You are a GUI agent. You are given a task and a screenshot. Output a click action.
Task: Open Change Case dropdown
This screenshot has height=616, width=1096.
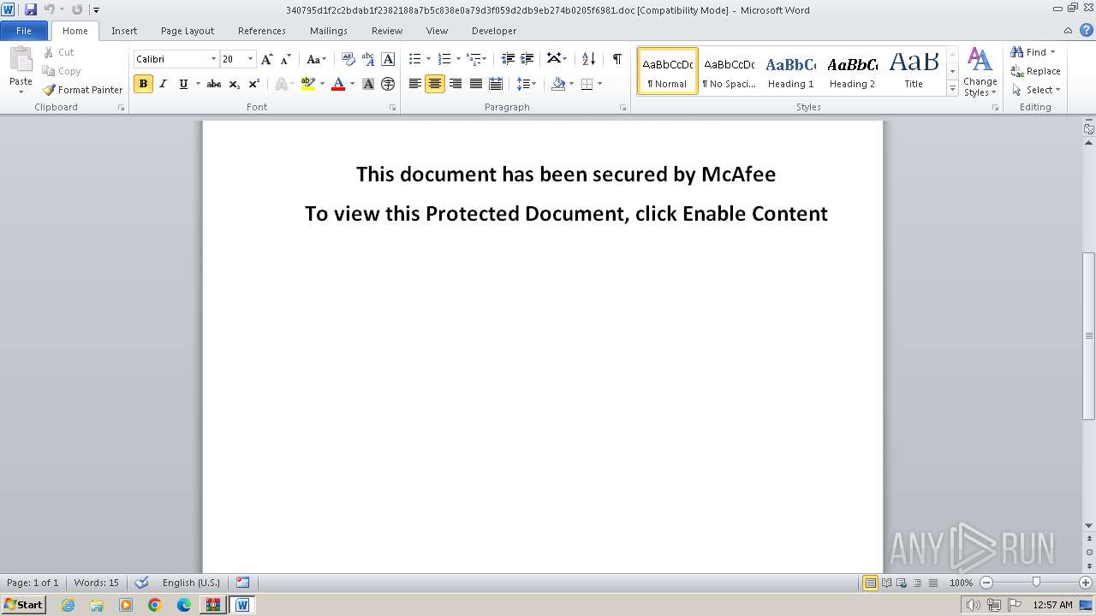point(316,59)
